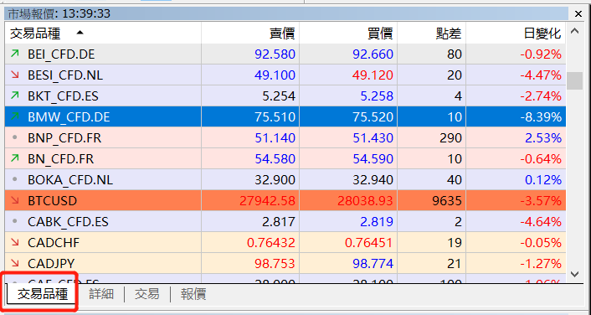Sort by the 交易品種 column header arrow
The width and height of the screenshot is (591, 315).
tap(80, 33)
